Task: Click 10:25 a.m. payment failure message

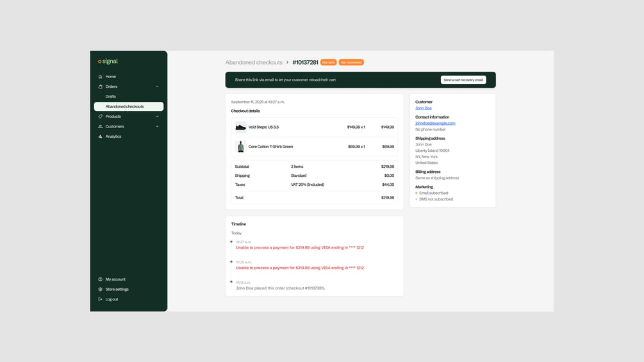Action: [300, 268]
